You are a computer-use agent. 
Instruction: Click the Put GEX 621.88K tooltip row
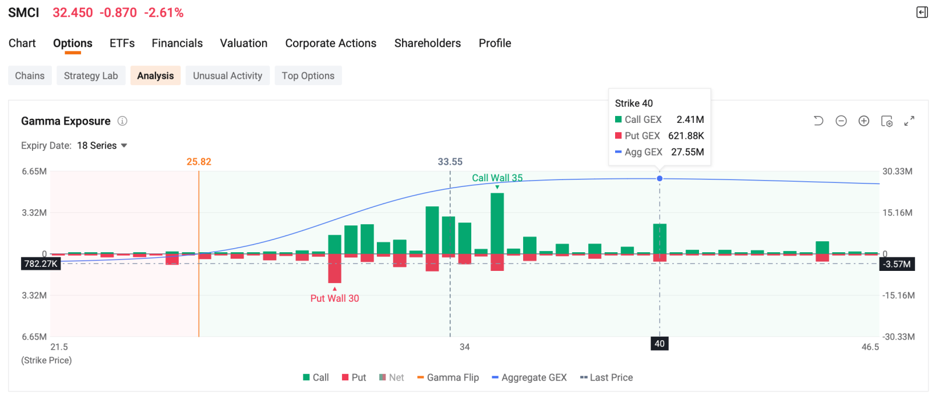659,136
